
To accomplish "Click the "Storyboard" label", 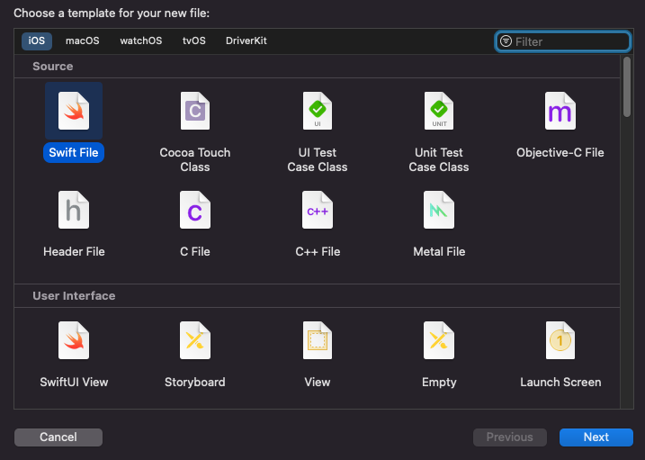I will click(195, 383).
